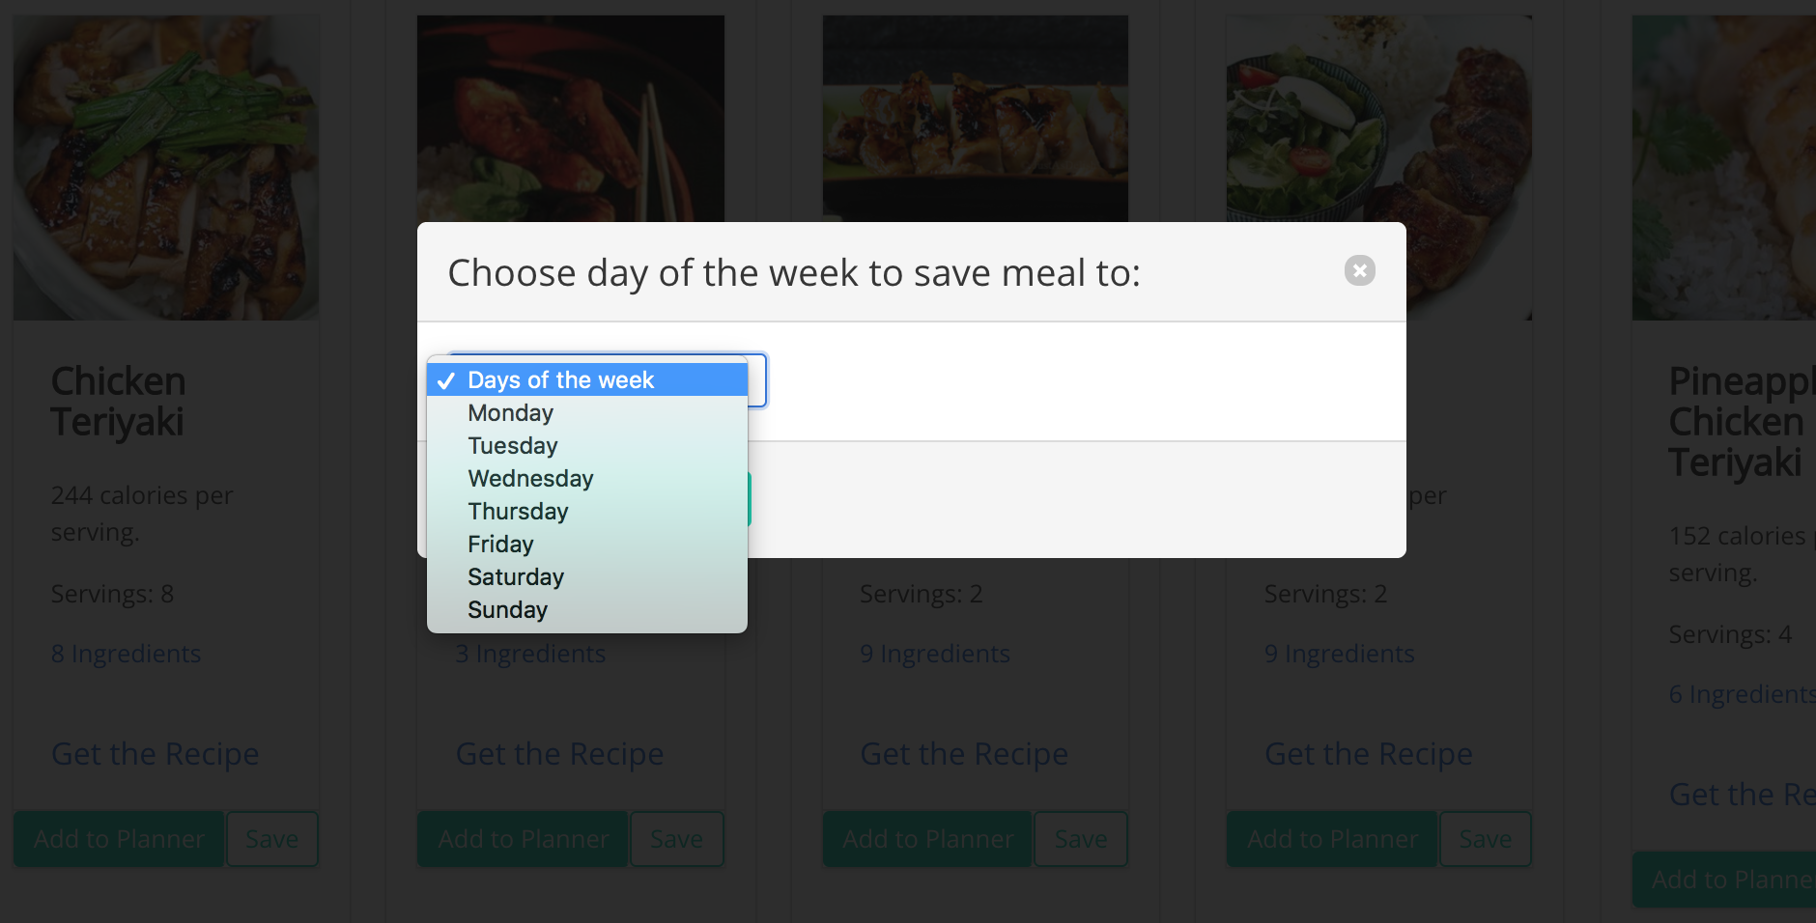
Task: Open the 9 Ingredients link on third card
Action: pos(935,654)
